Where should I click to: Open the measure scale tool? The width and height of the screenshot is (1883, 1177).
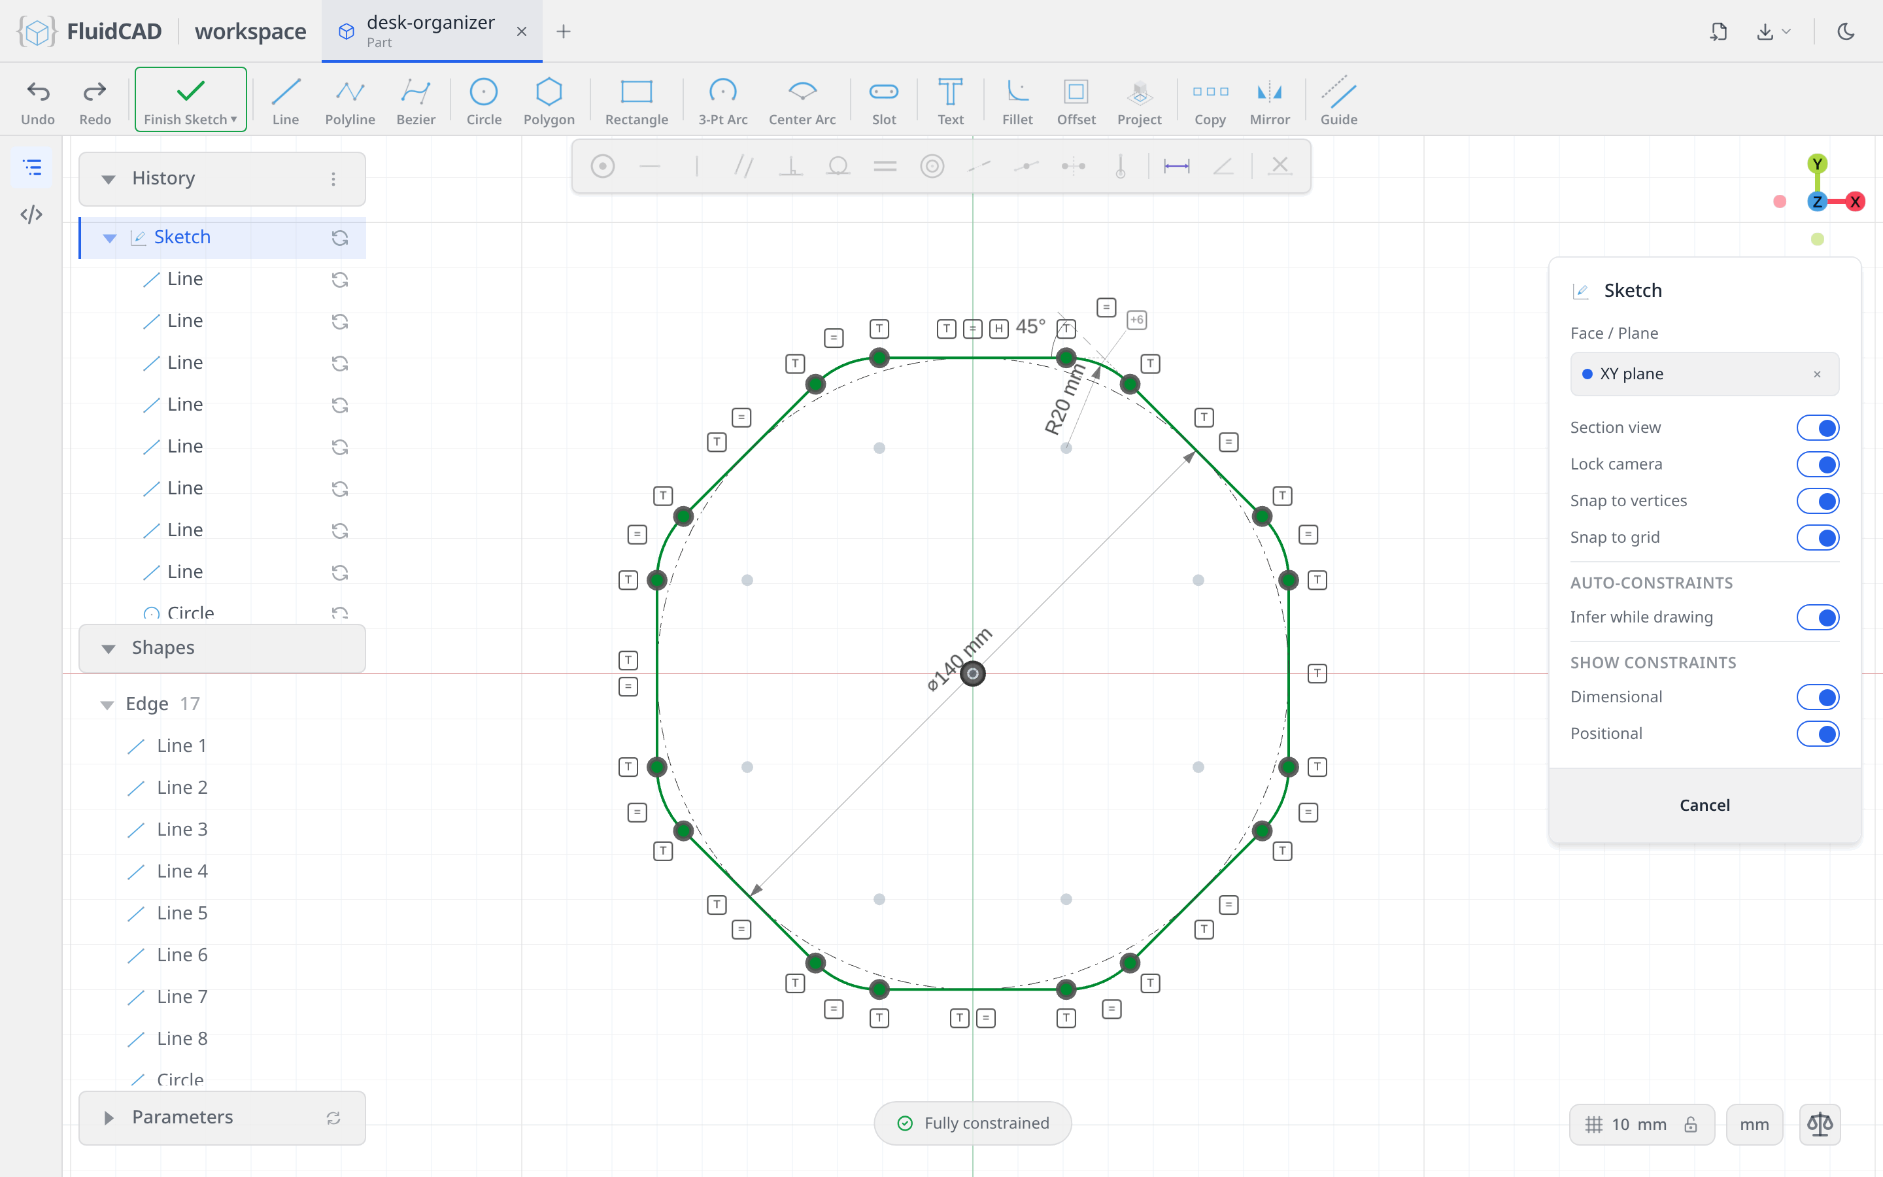point(1819,1124)
